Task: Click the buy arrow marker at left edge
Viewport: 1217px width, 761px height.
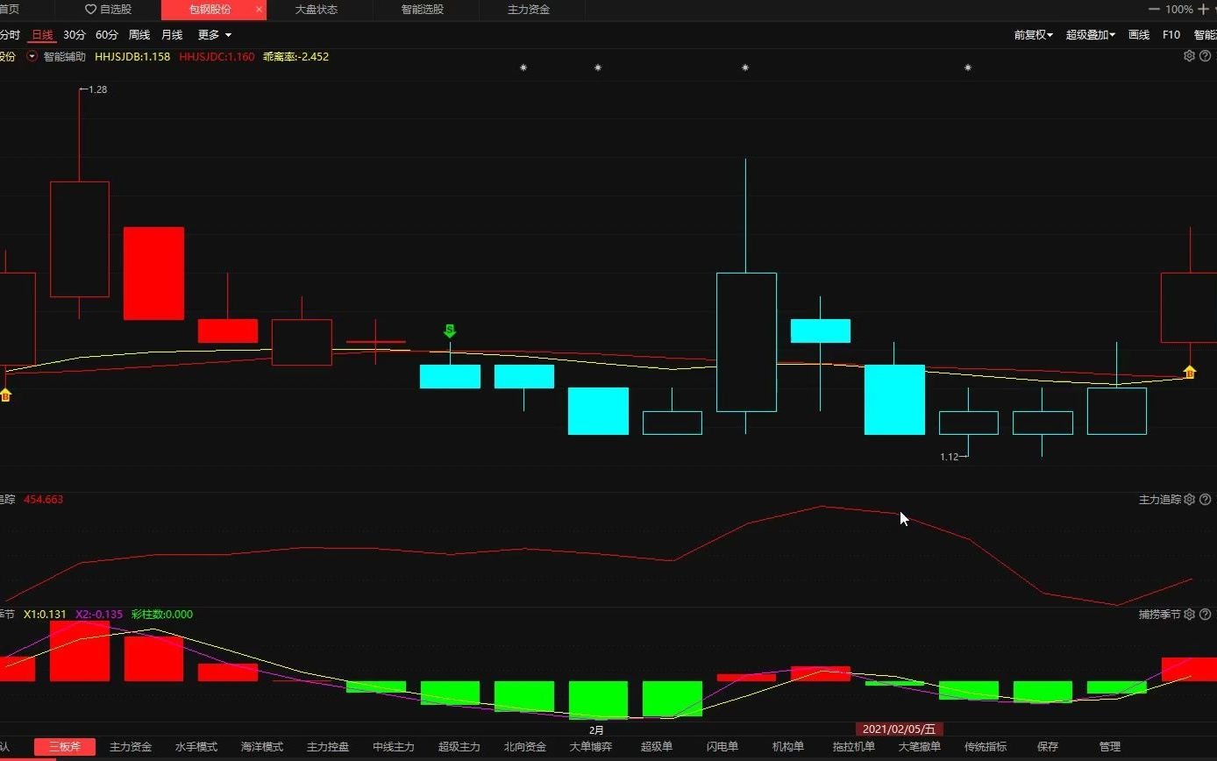Action: tap(5, 395)
